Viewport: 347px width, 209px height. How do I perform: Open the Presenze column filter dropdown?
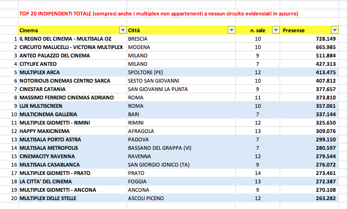point(335,30)
